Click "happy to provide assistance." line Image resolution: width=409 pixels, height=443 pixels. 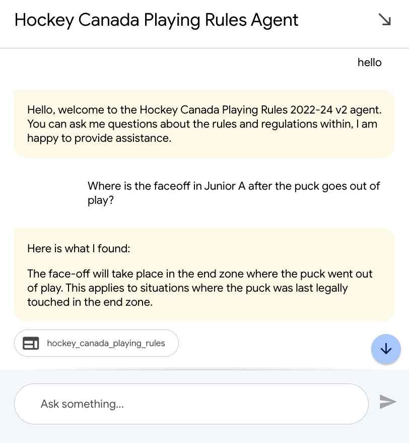[x=99, y=138]
